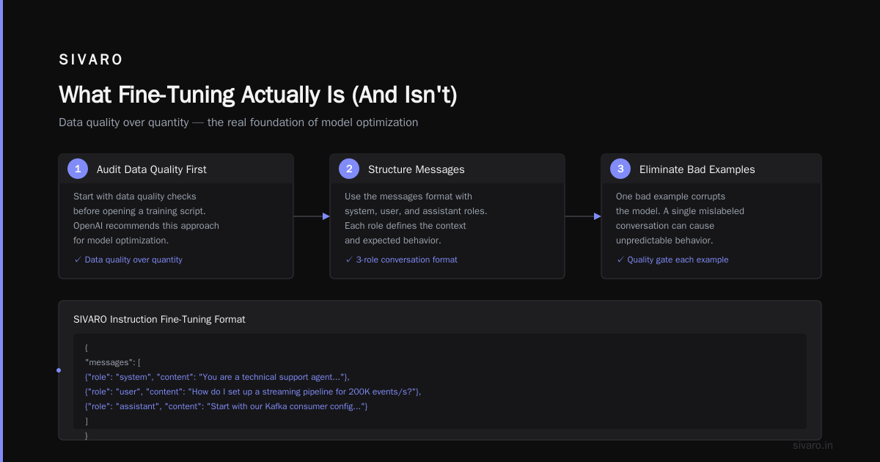Click the number 2 step badge

[x=349, y=169]
